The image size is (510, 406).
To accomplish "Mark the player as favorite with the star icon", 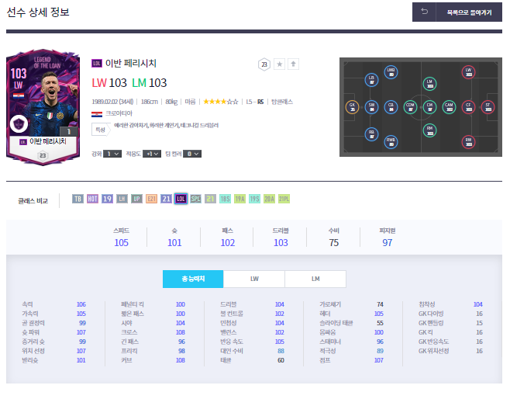I will point(279,64).
